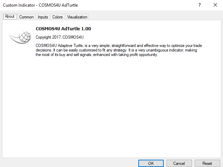Go to the Colors tab
The width and height of the screenshot is (223, 167).
(x=57, y=17)
